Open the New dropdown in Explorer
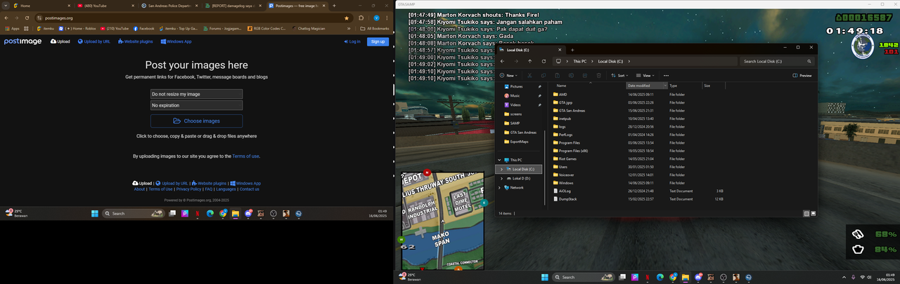The width and height of the screenshot is (900, 284). [x=509, y=75]
